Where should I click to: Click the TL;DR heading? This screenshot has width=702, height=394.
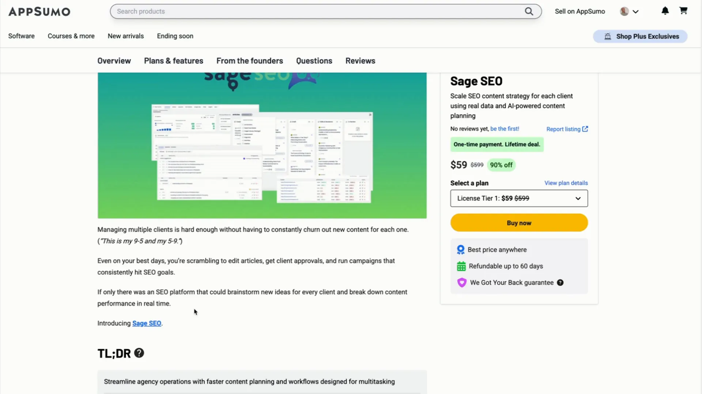pos(114,353)
